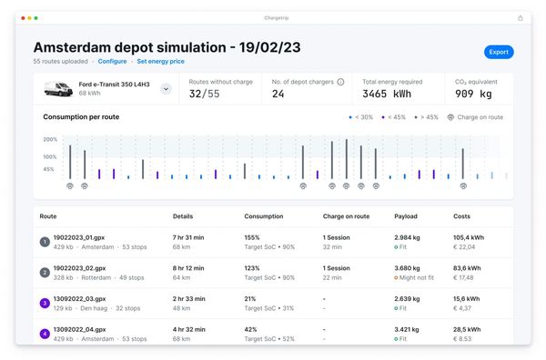The height and width of the screenshot is (360, 546).
Task: Click the 55 routes uploaded text
Action: [x=61, y=61]
